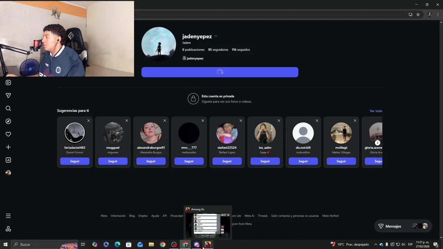Open the Meta apps icon in sidebar
Screen dimensions: 443x249
point(8,229)
